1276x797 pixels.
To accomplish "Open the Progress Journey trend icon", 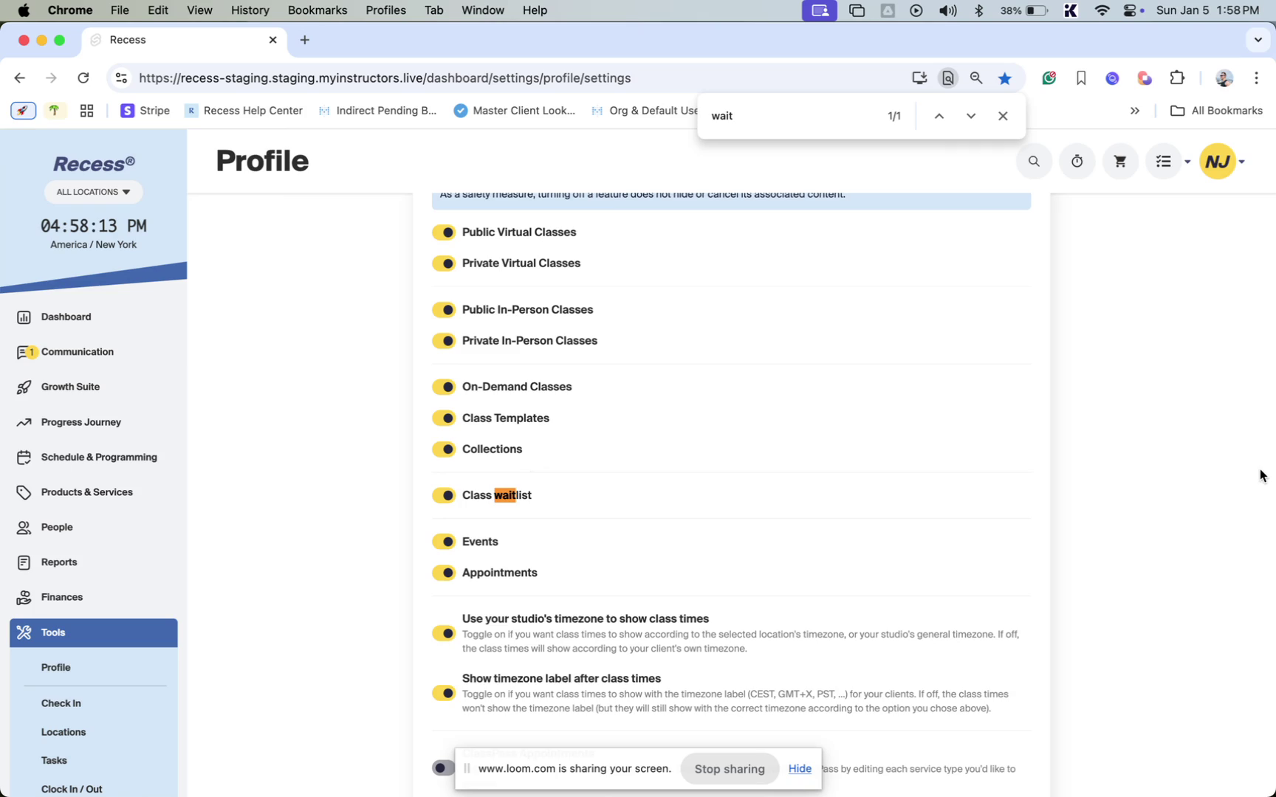I will point(24,422).
